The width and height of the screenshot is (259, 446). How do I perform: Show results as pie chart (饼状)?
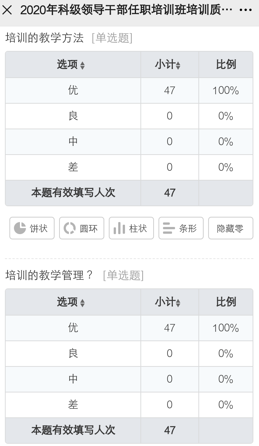32,228
